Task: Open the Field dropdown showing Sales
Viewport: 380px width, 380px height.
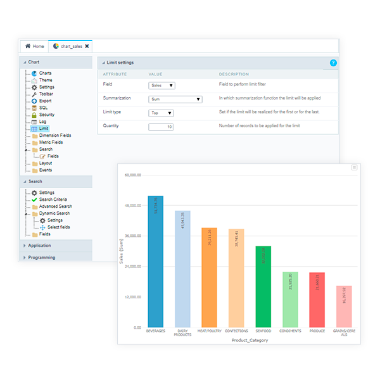Action: 162,85
